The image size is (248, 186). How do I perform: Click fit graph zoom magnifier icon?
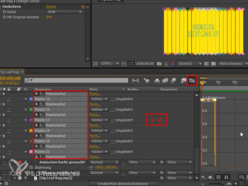(x=241, y=177)
